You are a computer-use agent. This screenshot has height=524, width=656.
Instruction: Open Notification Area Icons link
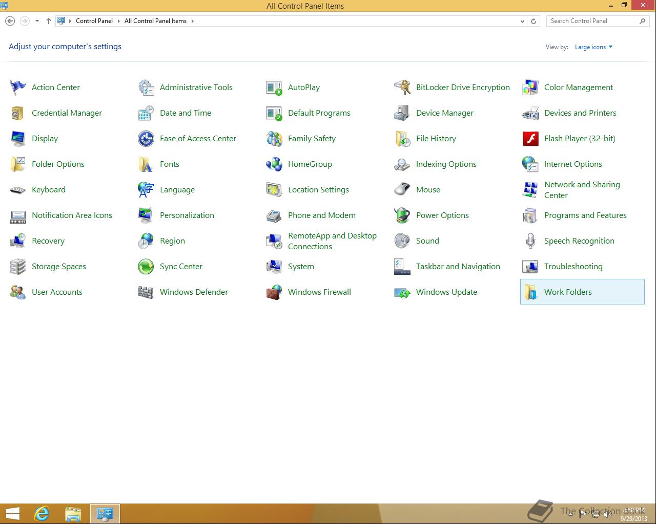click(x=72, y=215)
